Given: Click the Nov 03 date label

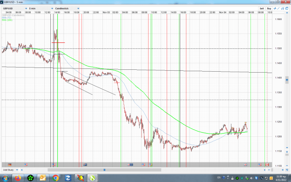Looking at the screenshot, I should click(106, 12).
